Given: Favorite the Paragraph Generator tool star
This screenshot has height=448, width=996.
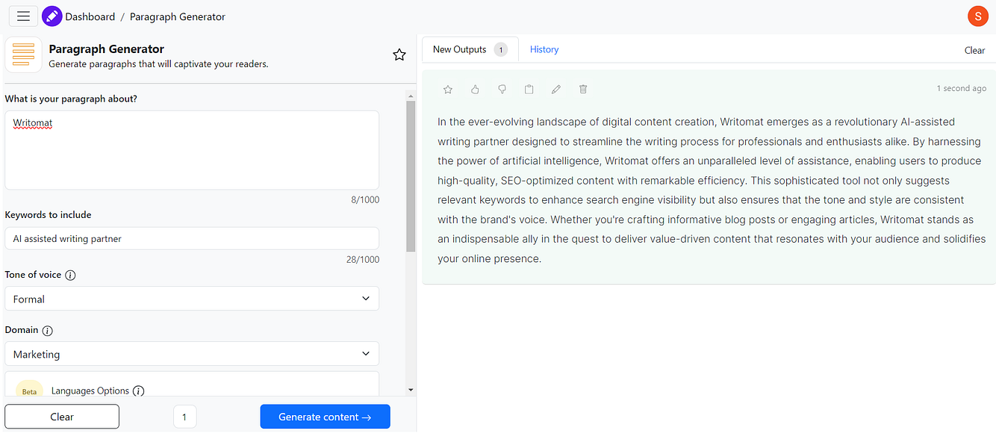Looking at the screenshot, I should [399, 55].
